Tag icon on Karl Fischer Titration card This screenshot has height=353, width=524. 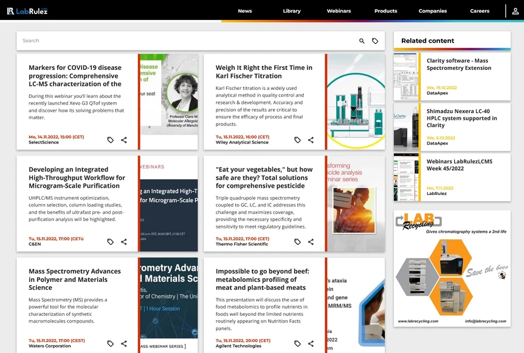tap(297, 140)
